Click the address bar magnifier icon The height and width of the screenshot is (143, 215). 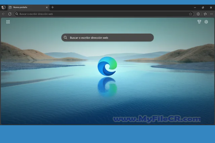click(17, 14)
